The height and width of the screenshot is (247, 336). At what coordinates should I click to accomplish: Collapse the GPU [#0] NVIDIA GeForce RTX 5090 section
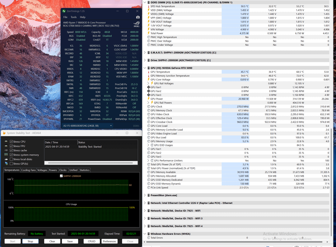145,68
